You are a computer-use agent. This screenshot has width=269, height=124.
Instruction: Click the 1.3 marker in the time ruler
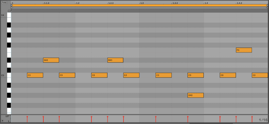tap(142, 3)
